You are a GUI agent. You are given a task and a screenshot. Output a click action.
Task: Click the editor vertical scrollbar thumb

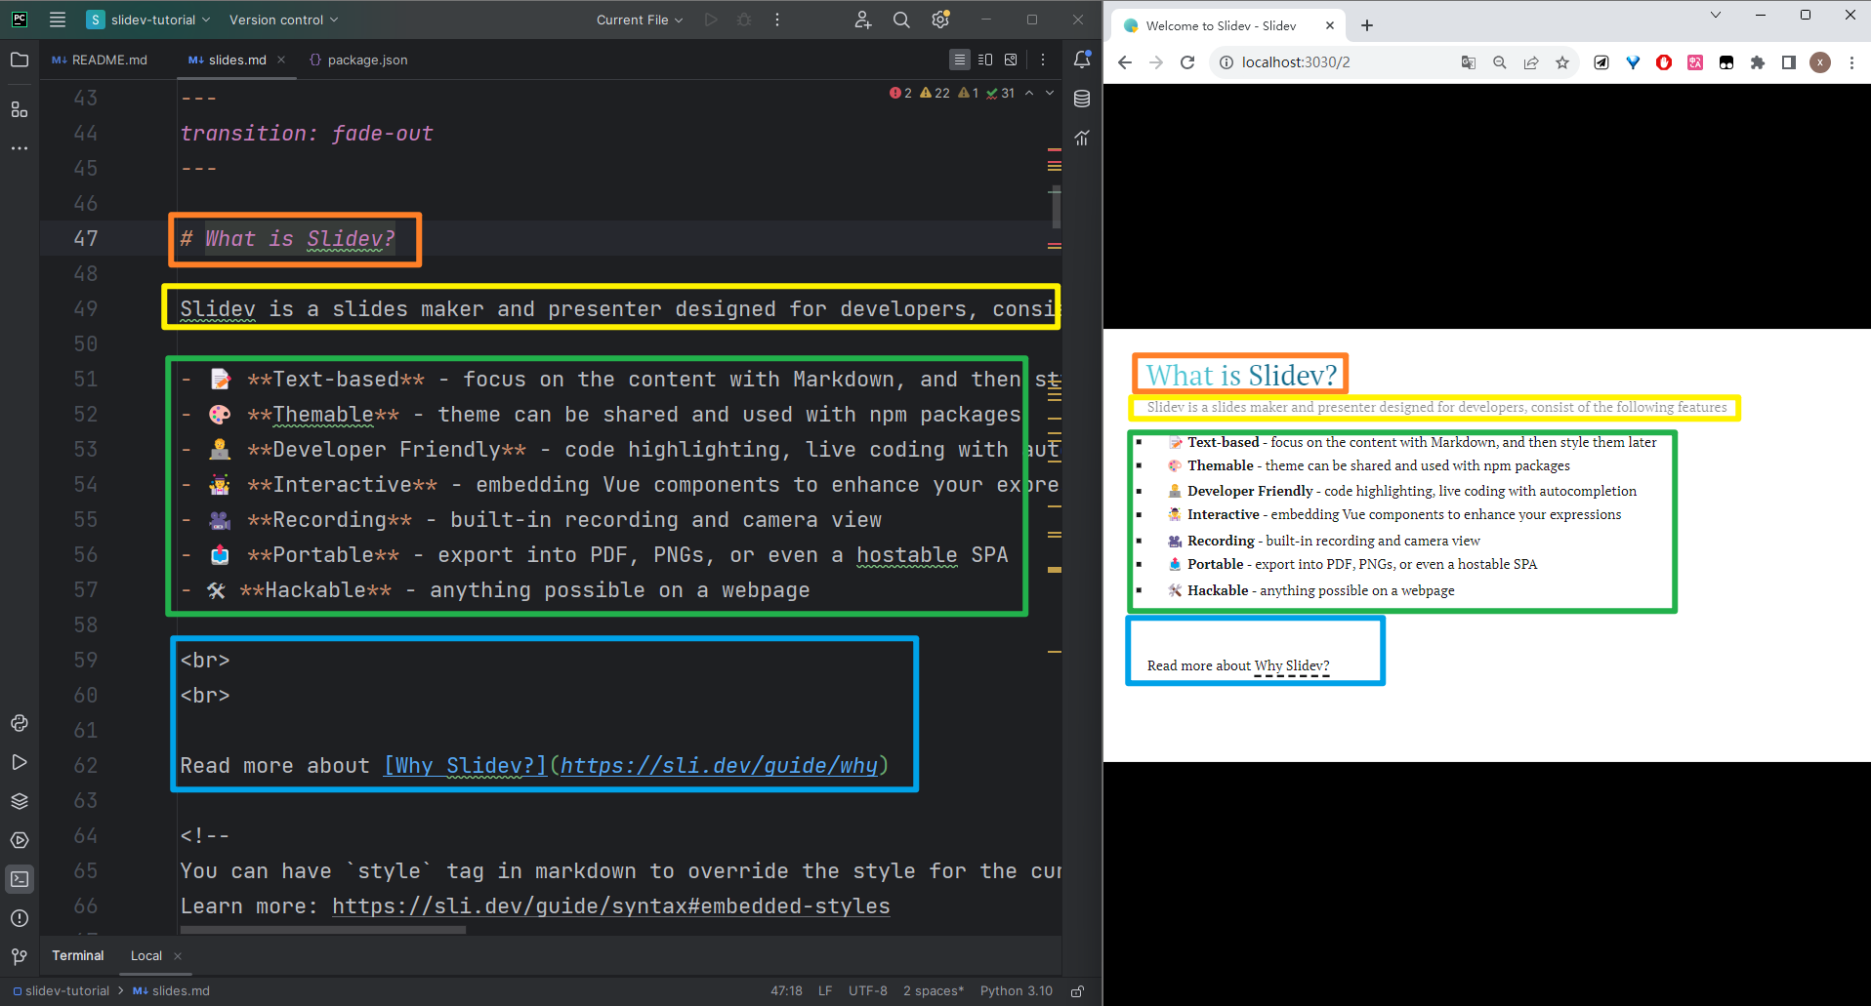[x=1056, y=206]
